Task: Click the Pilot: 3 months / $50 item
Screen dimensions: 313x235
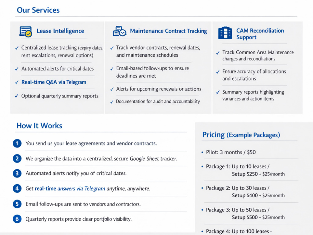Action: 231,152
